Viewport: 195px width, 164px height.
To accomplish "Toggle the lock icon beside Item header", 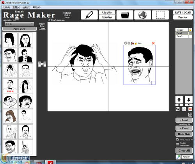I will (190, 30).
